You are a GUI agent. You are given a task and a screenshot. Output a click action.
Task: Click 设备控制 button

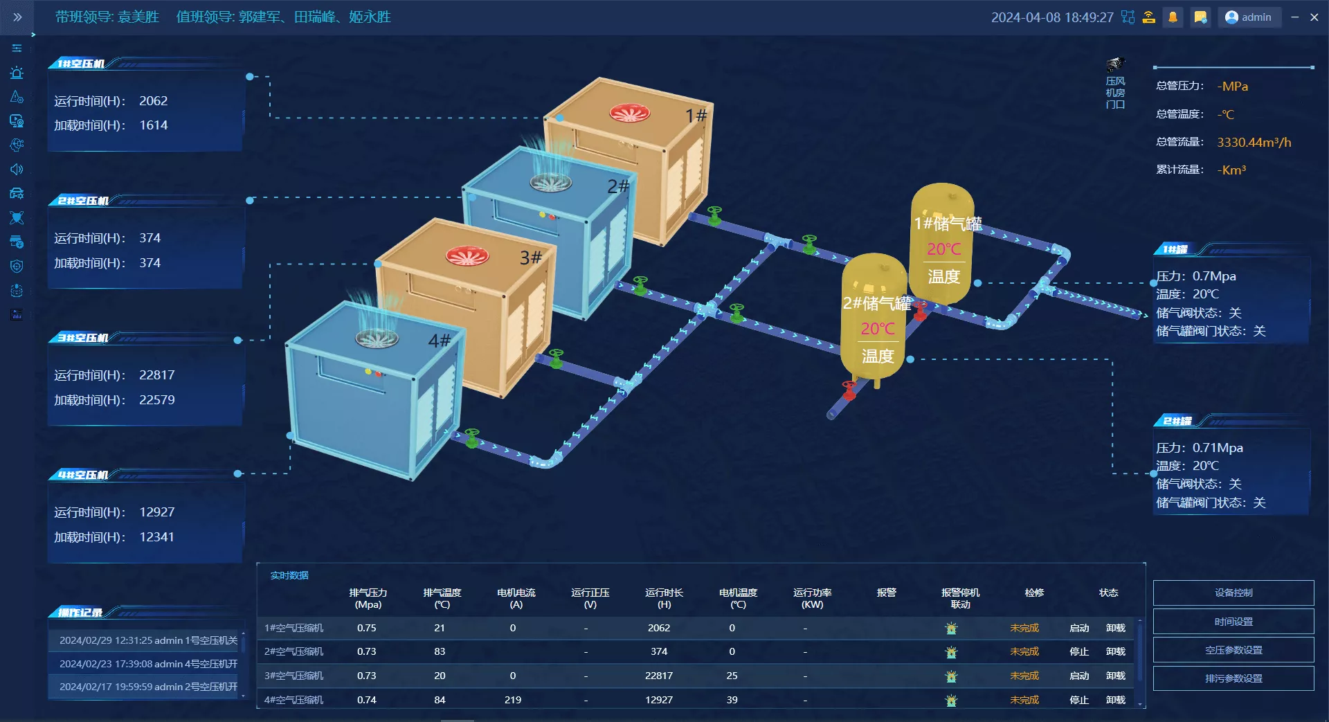point(1233,593)
